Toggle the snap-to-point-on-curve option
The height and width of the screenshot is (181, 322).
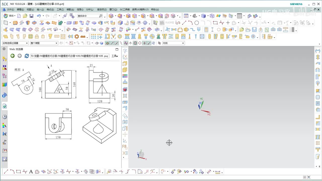pos(149,43)
